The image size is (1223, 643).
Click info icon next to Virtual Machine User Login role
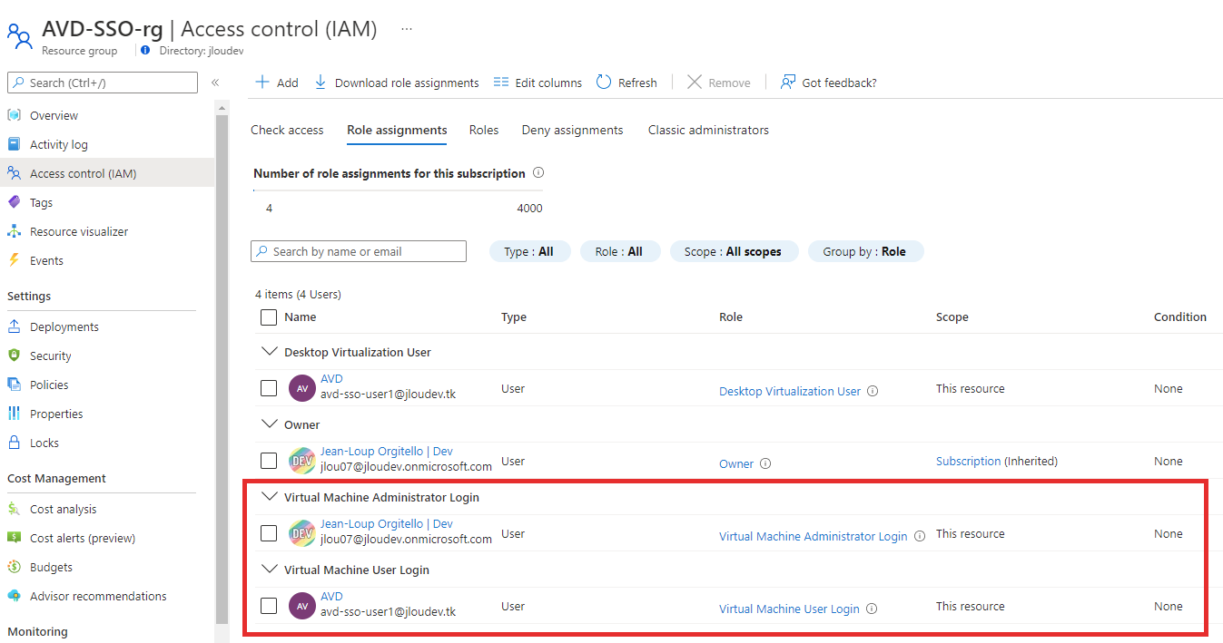872,609
